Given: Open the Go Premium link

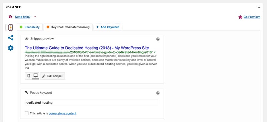Looking at the screenshot, I should point(252,17).
